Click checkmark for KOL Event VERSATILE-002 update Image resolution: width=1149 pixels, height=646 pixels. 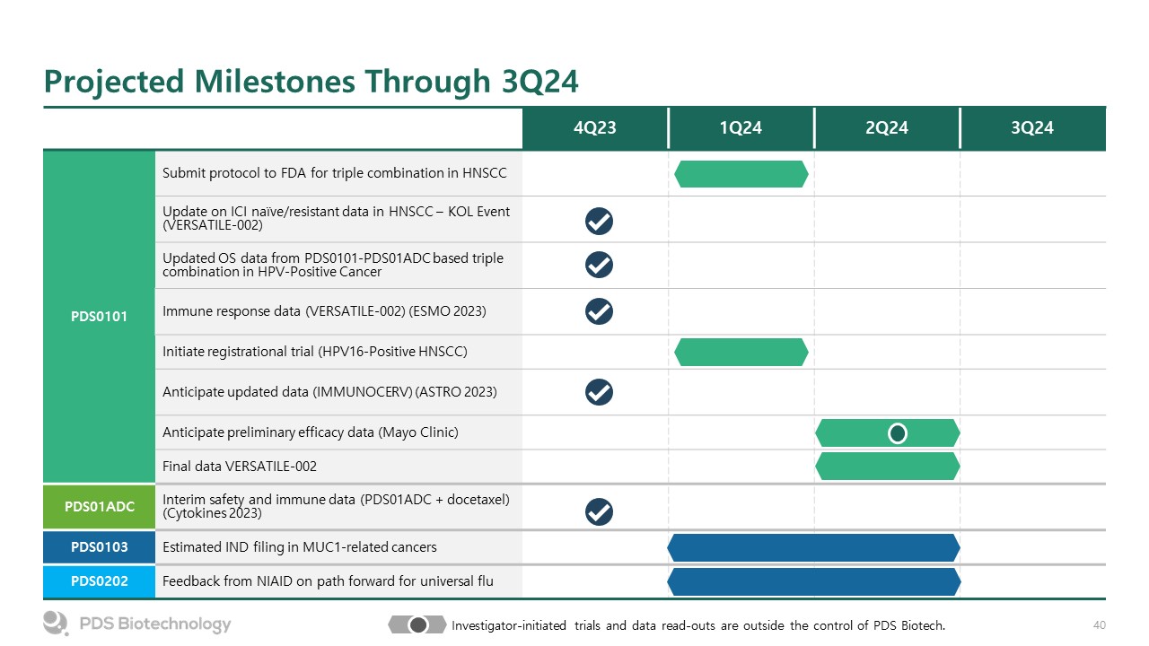599,220
